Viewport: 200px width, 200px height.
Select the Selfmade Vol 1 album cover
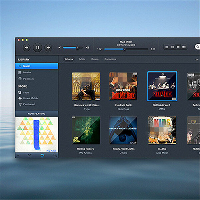(162, 86)
